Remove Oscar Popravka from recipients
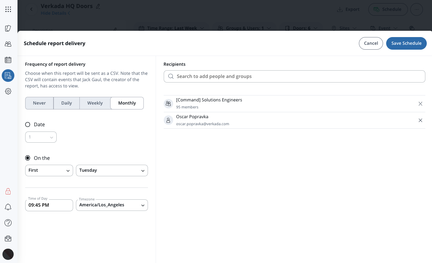Image resolution: width=432 pixels, height=263 pixels. (x=420, y=120)
